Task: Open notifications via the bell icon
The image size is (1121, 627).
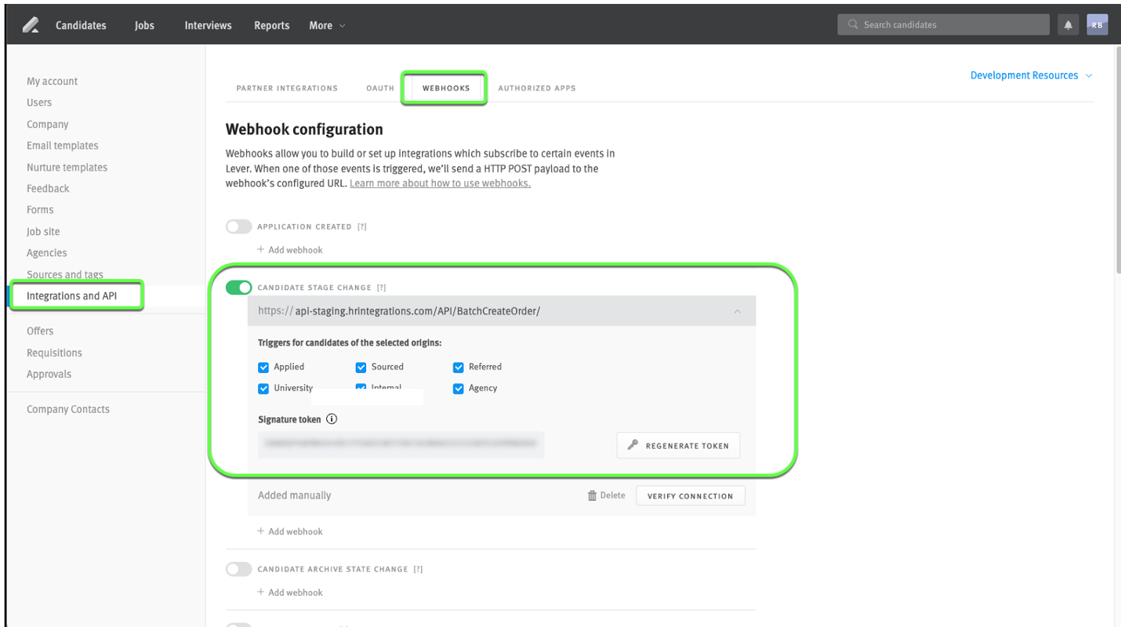Action: click(x=1068, y=24)
